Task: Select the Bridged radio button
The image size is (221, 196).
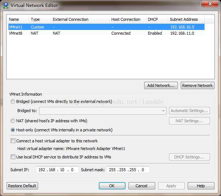Action: tap(13, 101)
